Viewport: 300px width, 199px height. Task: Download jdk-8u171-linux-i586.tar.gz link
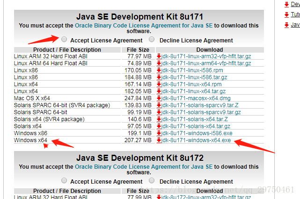click(x=194, y=77)
